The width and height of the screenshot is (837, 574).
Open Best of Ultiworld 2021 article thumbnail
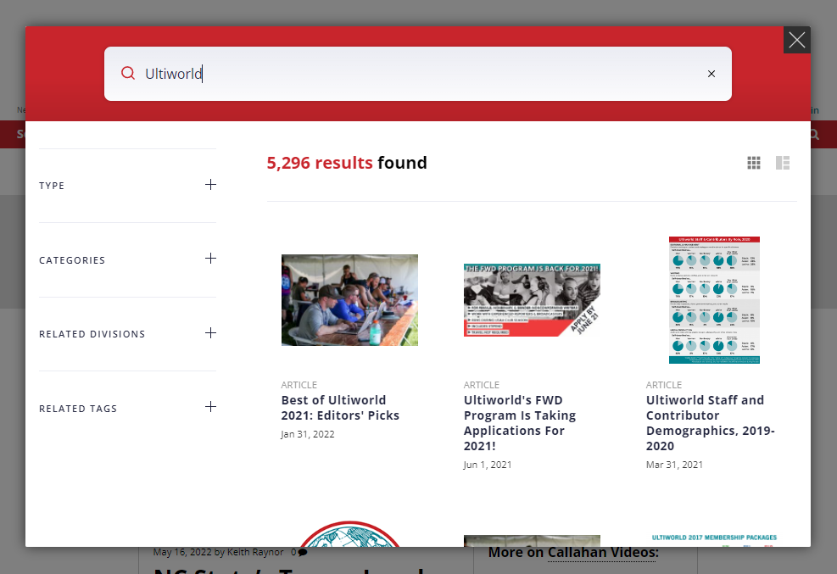[x=349, y=300]
